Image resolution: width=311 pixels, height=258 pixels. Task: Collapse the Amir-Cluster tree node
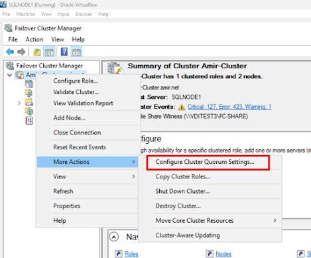coord(9,75)
